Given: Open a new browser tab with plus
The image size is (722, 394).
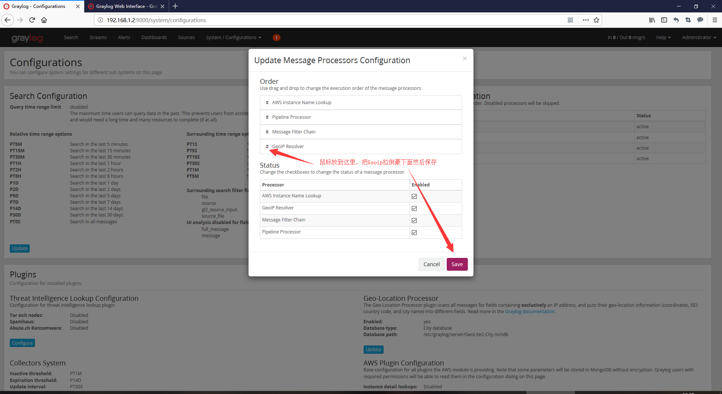Looking at the screenshot, I should 175,6.
